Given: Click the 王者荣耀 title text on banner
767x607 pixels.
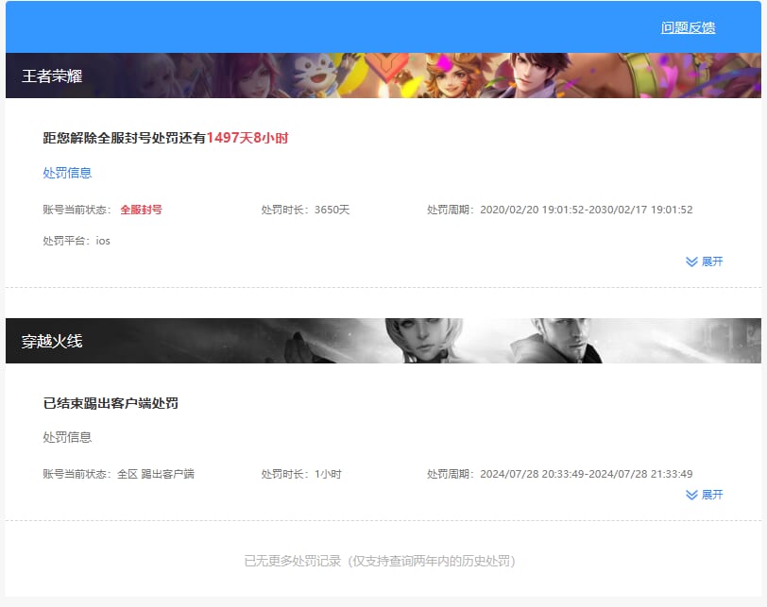Looking at the screenshot, I should point(52,76).
